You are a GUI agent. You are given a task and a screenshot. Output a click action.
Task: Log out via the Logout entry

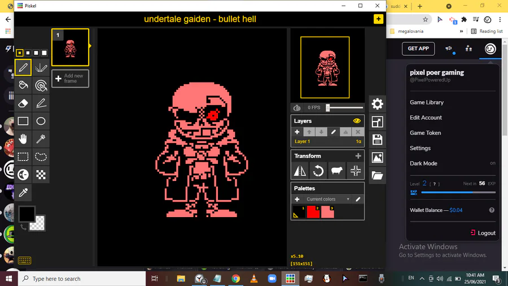pos(483,233)
